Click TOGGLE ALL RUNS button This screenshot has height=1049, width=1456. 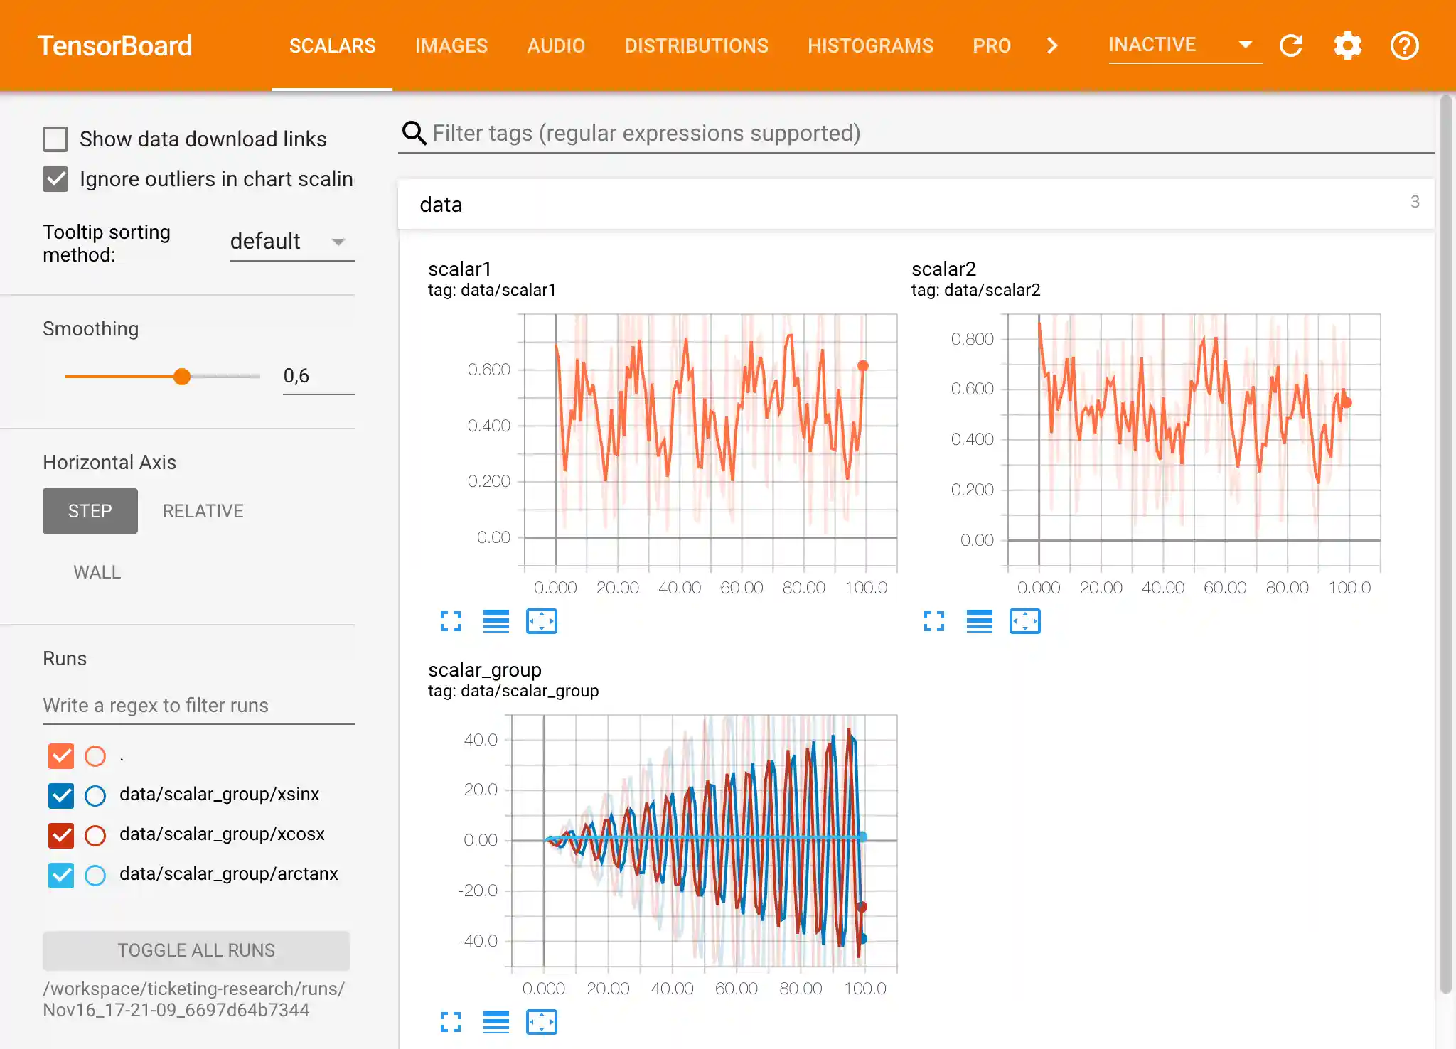[196, 950]
